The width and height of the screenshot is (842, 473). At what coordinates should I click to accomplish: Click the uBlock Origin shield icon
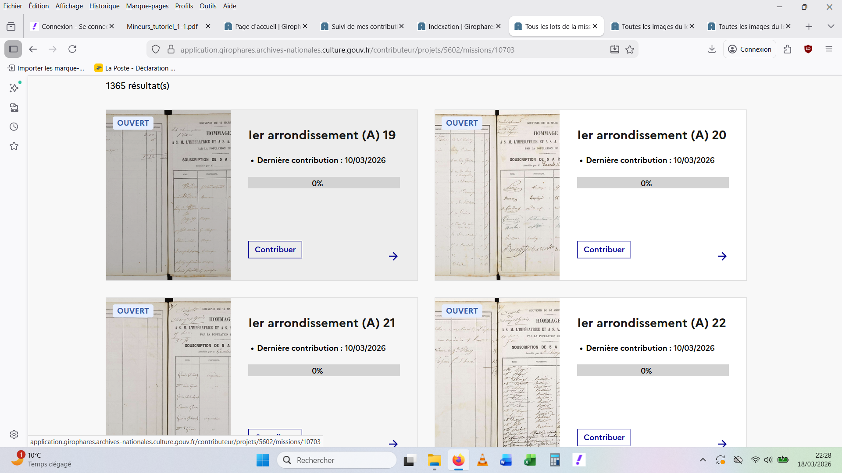click(808, 49)
